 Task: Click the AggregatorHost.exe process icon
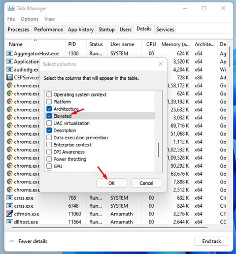[x=10, y=53]
